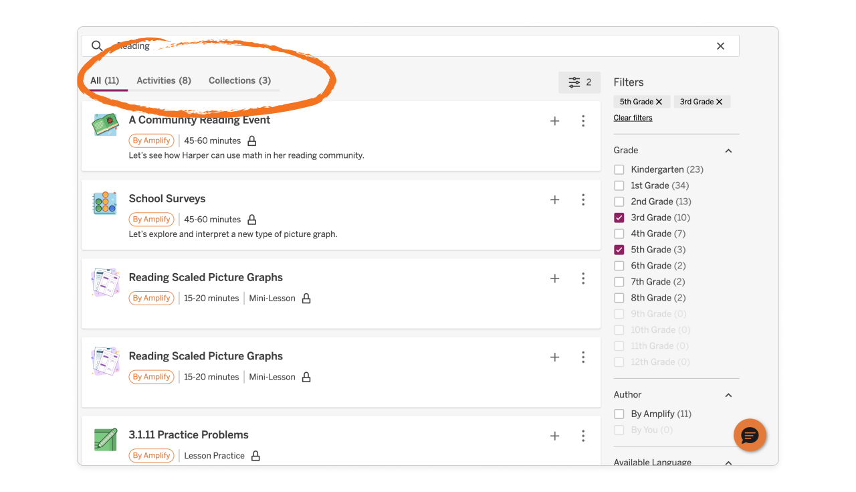Click lock icon on School Surveys
856x492 pixels.
pyautogui.click(x=252, y=220)
